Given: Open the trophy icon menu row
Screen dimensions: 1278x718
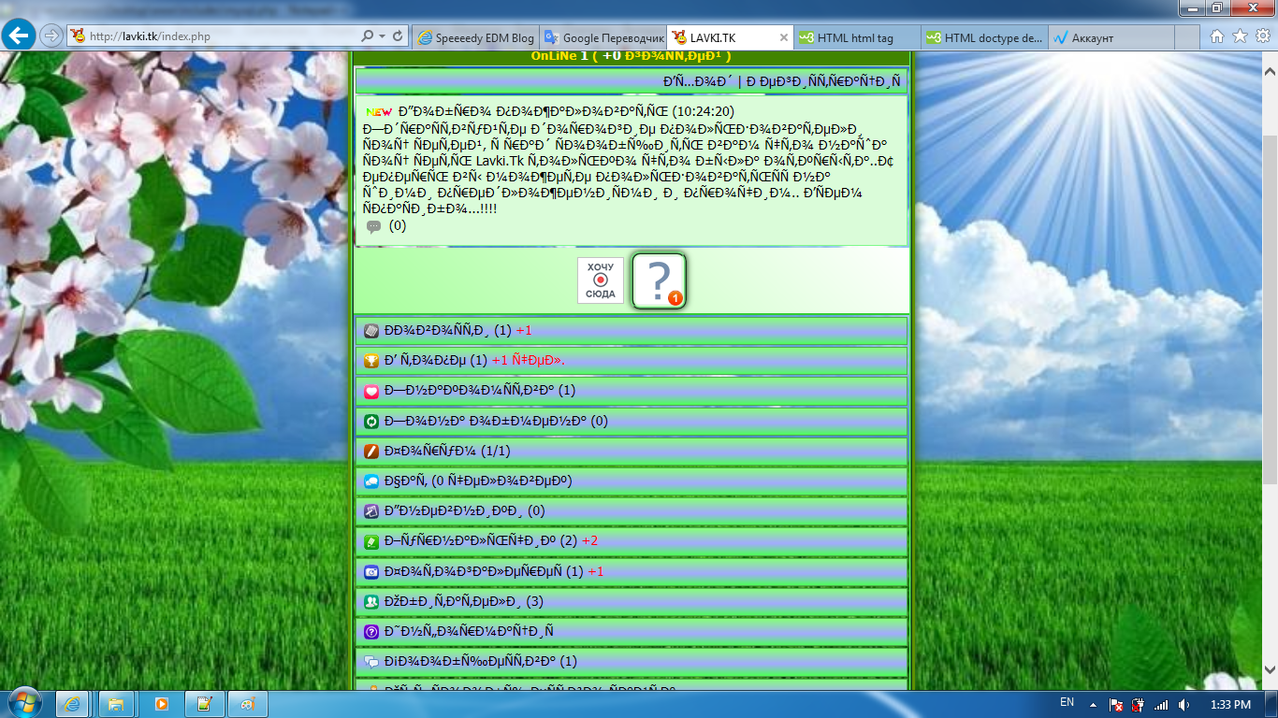Looking at the screenshot, I should 631,361.
